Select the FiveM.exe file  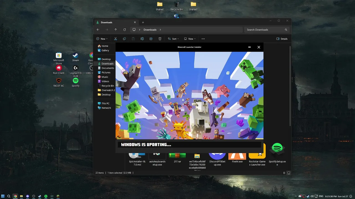coord(237,158)
